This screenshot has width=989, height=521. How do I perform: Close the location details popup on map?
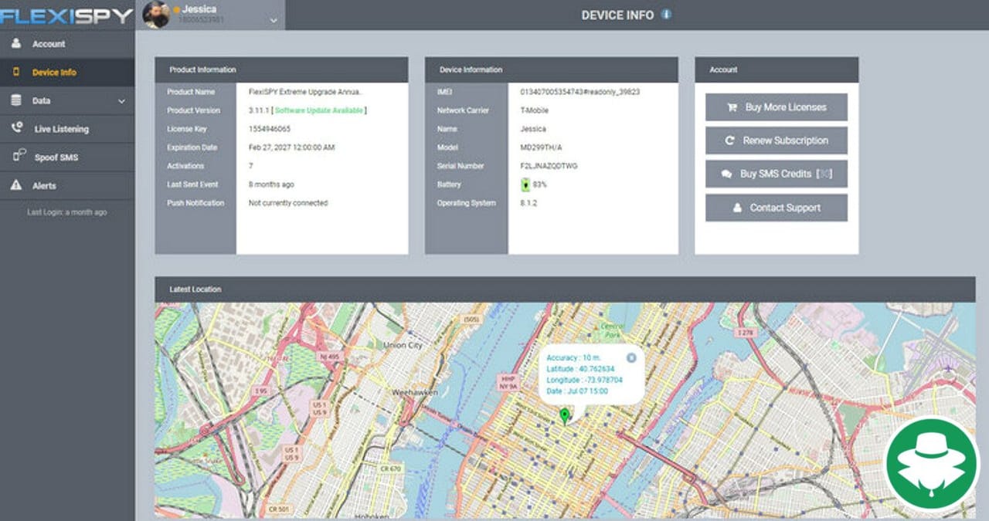(x=631, y=357)
